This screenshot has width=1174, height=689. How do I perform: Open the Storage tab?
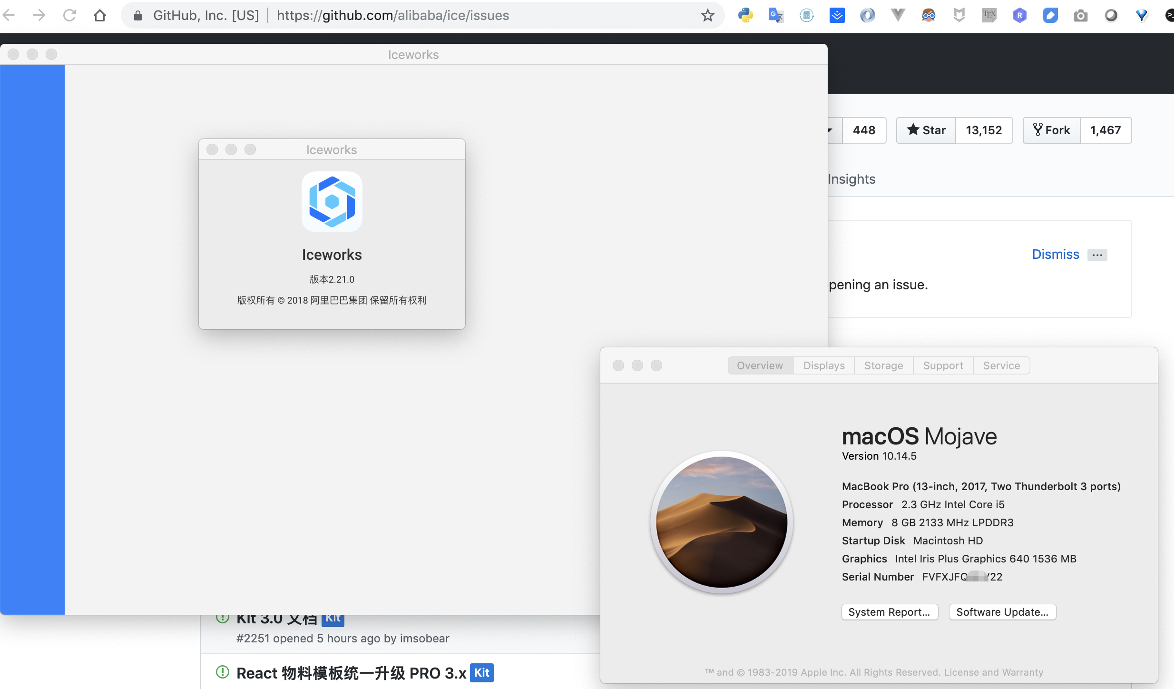(x=883, y=365)
